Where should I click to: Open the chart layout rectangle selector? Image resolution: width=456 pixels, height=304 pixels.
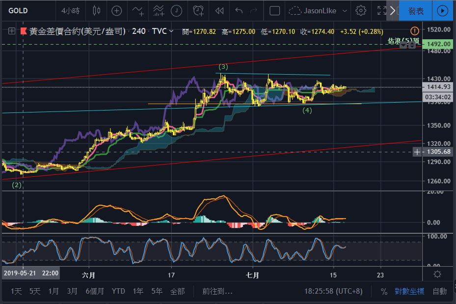point(275,10)
